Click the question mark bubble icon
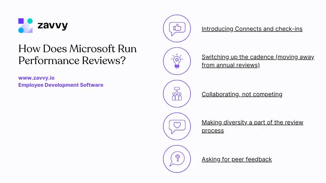 point(177,159)
